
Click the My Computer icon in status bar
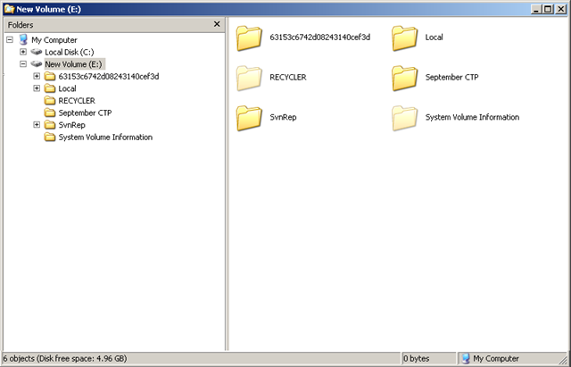tap(466, 359)
